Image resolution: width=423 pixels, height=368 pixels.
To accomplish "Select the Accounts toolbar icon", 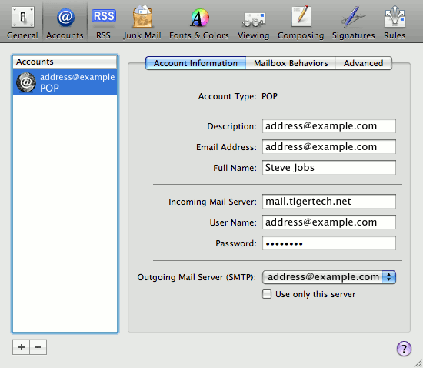I will 65,23.
